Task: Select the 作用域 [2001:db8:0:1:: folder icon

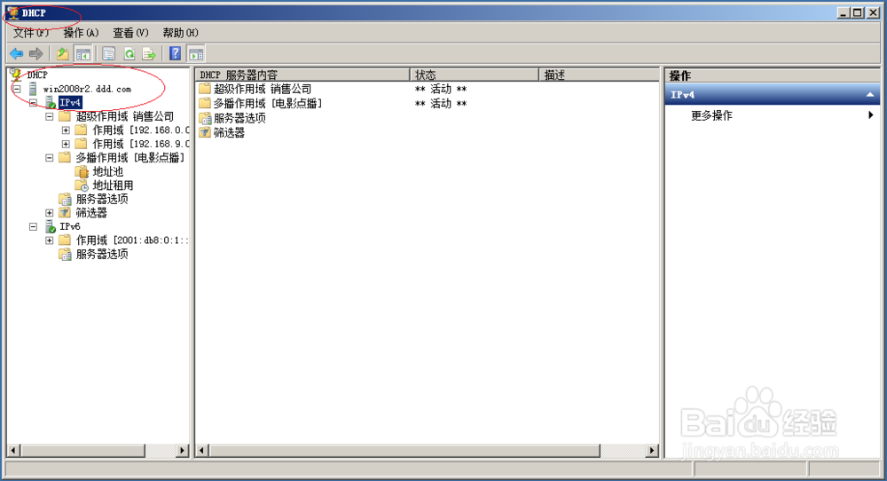Action: pos(65,240)
